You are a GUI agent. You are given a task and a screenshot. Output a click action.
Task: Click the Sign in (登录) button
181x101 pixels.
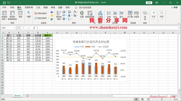pos(149,3)
